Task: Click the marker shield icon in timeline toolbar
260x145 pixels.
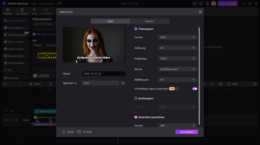Action: point(51,84)
